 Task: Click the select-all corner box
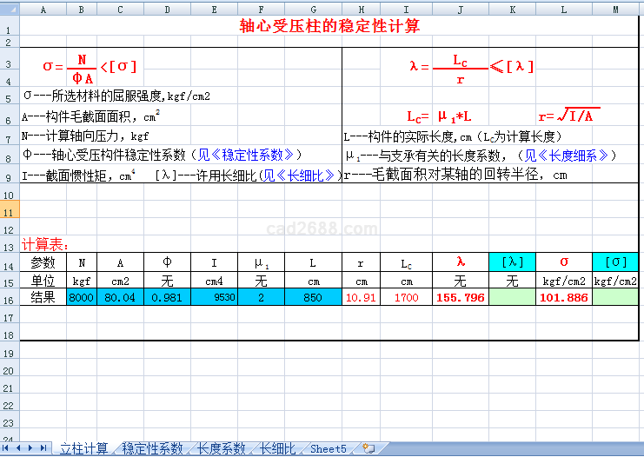pyautogui.click(x=9, y=8)
